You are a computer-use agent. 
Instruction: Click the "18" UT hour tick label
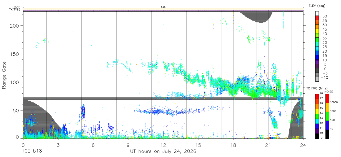point(233,145)
